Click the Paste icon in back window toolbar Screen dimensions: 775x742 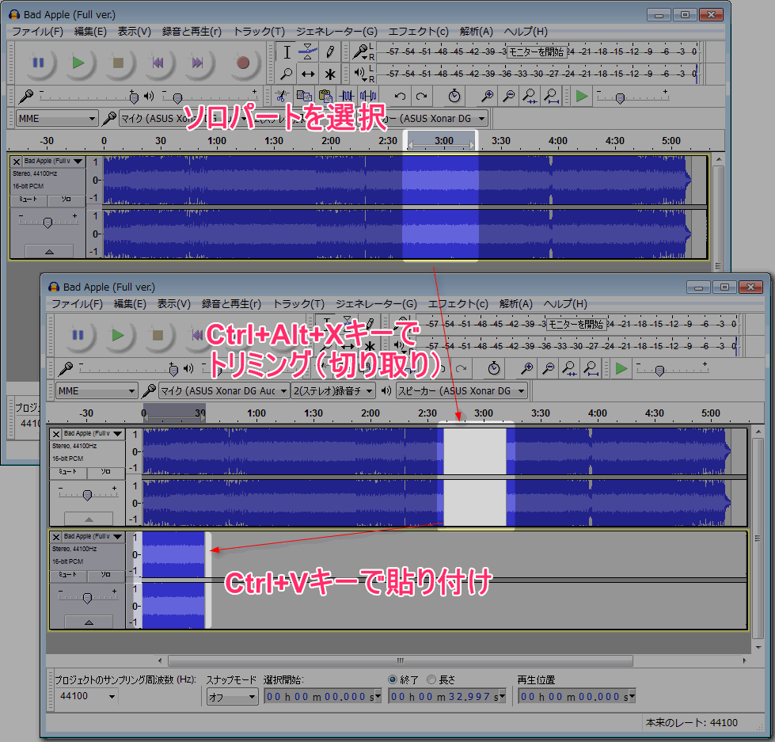point(325,96)
